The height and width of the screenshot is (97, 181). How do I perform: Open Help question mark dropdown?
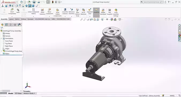click(x=170, y=2)
